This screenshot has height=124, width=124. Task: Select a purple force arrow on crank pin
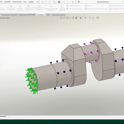tap(92, 53)
